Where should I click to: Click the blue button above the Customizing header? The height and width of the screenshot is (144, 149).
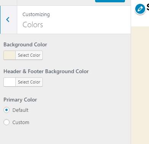pos(110,1)
